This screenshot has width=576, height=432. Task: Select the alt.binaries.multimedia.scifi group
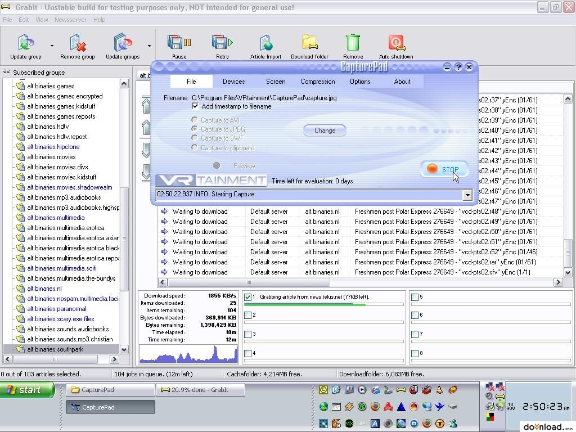[x=62, y=268]
